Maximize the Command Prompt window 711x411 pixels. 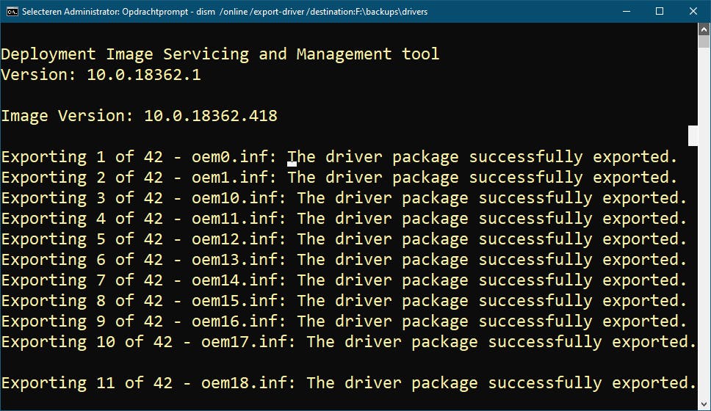660,12
